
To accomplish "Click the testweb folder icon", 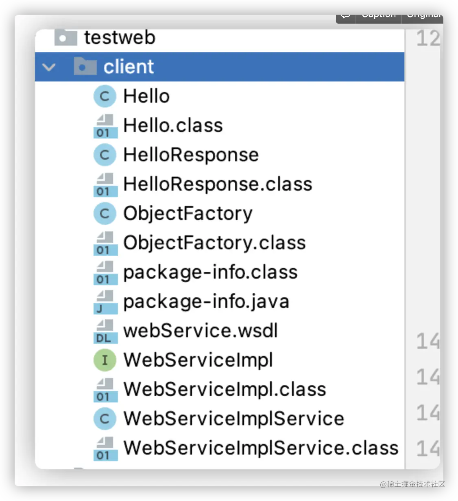I will (x=65, y=38).
